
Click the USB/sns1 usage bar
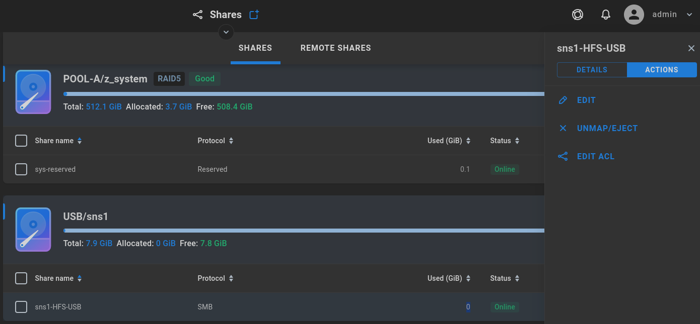coord(304,231)
